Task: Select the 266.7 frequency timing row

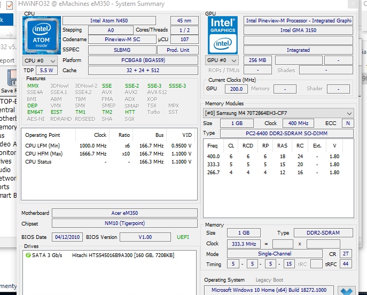Action: pos(273,172)
